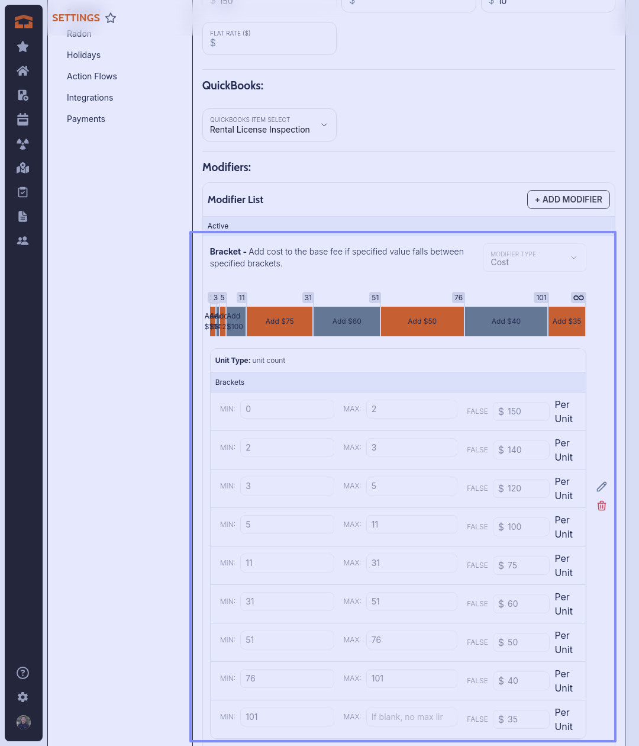Select Holidays in the settings menu

83,55
